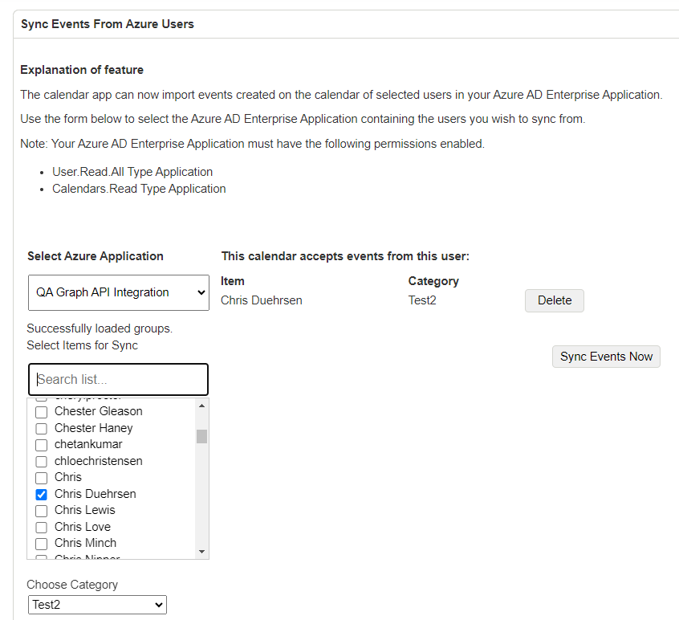Viewport: 679px width, 620px height.
Task: Click the Sync Events Now button
Action: [x=606, y=356]
